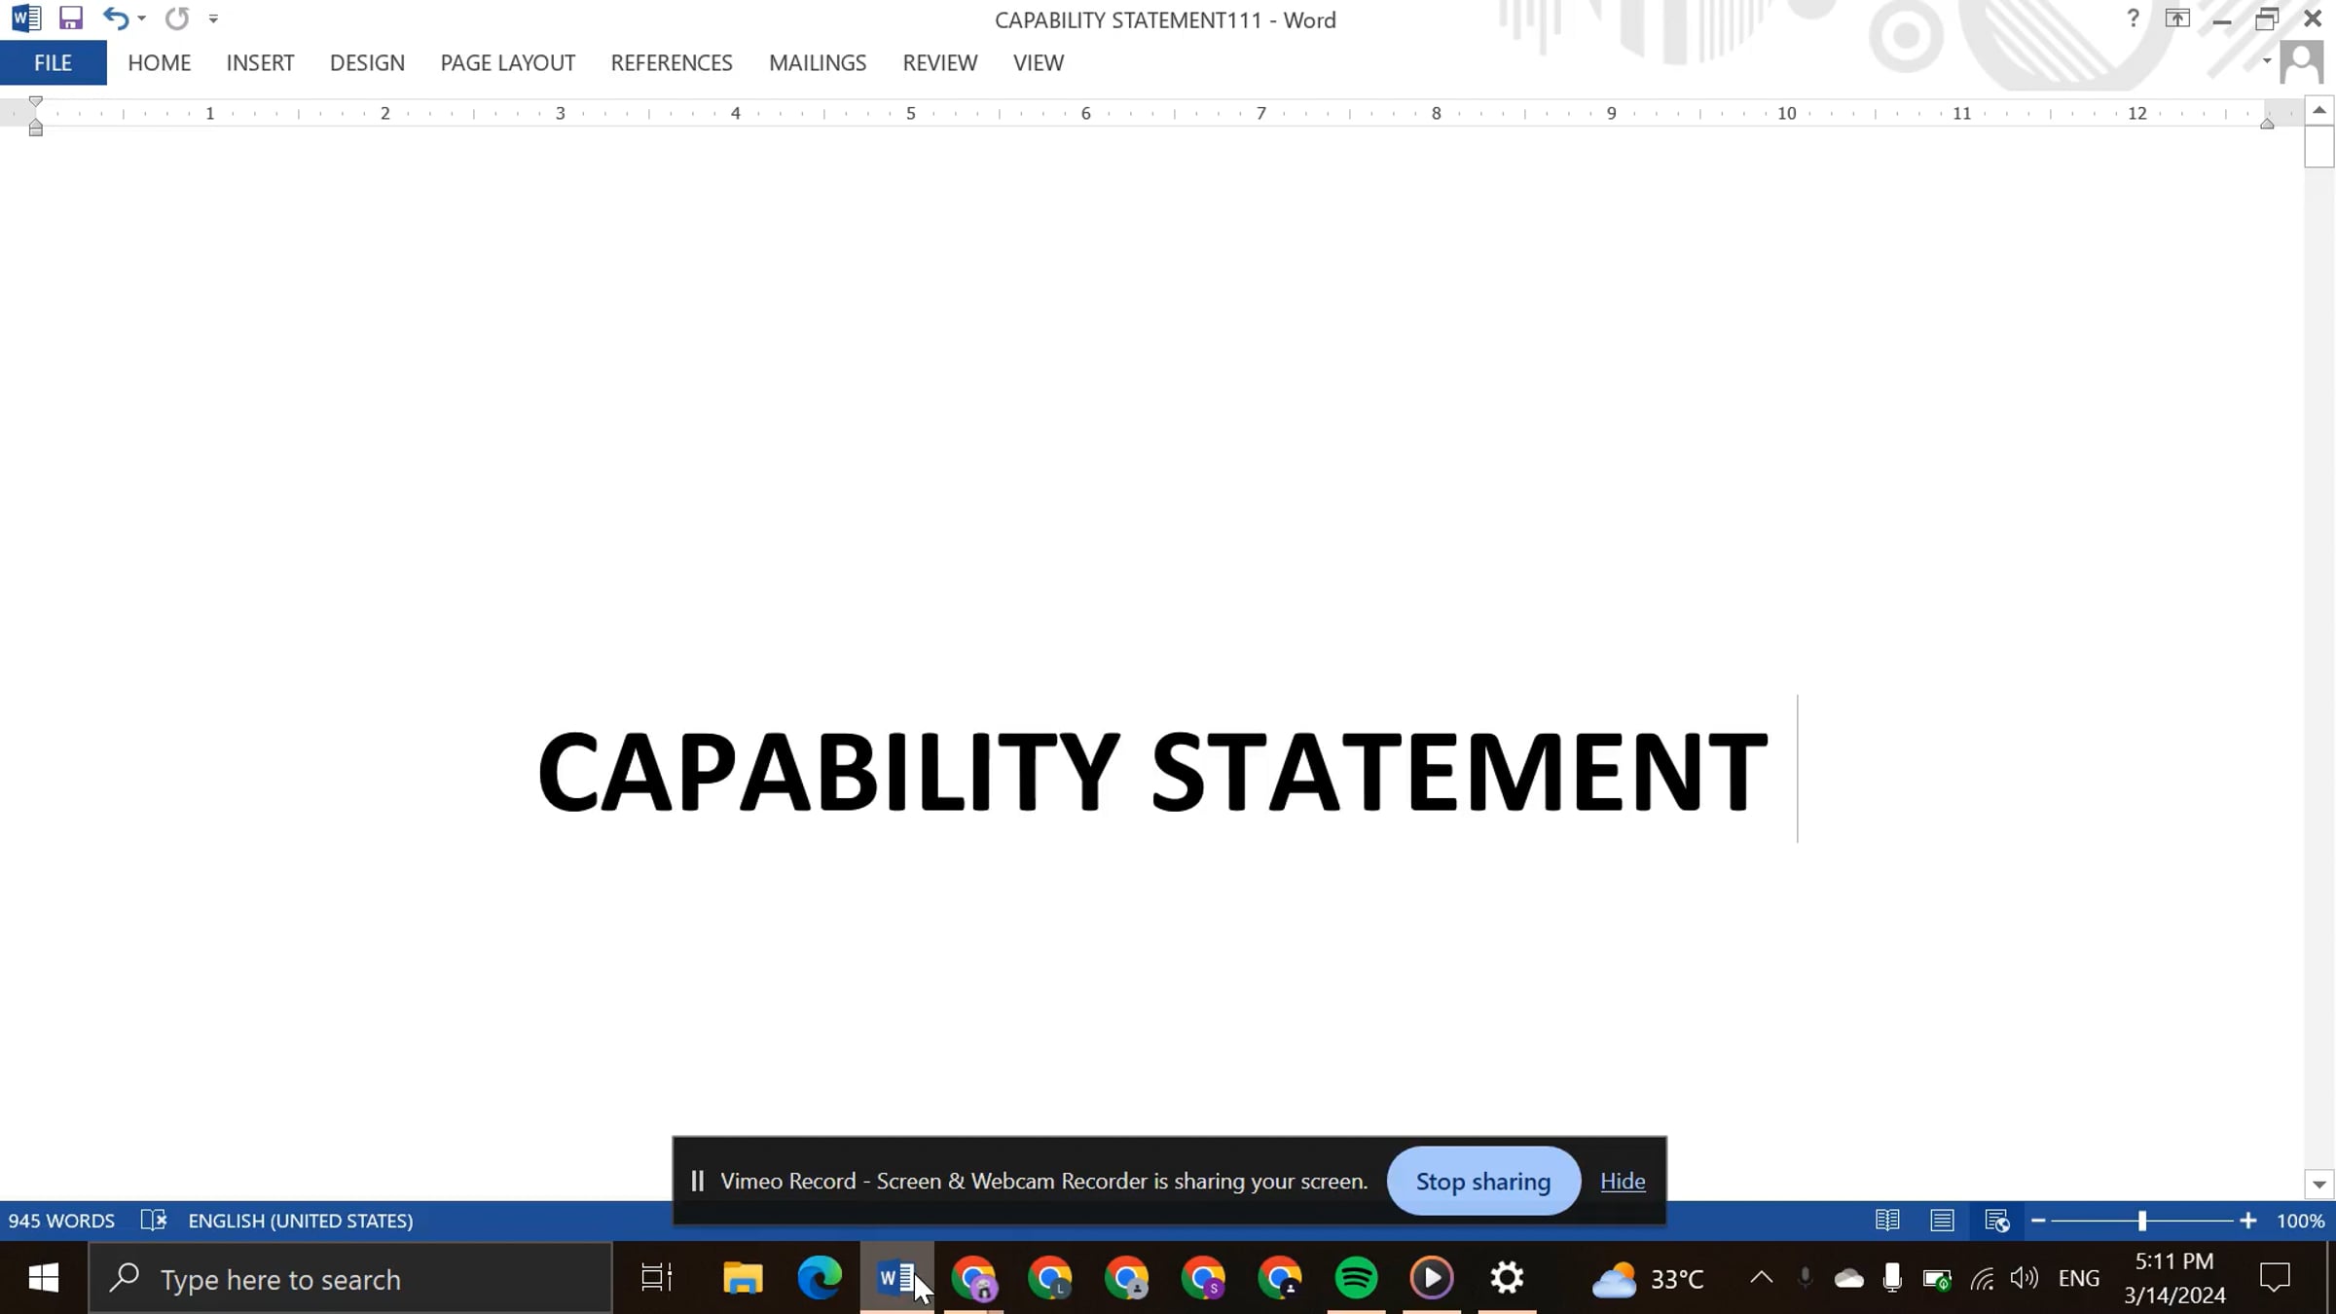Click the Redo/Repeat icon

pyautogui.click(x=176, y=18)
